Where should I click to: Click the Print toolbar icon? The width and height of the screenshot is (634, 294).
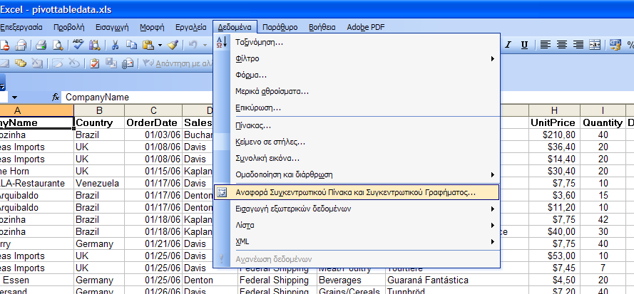pos(41,45)
